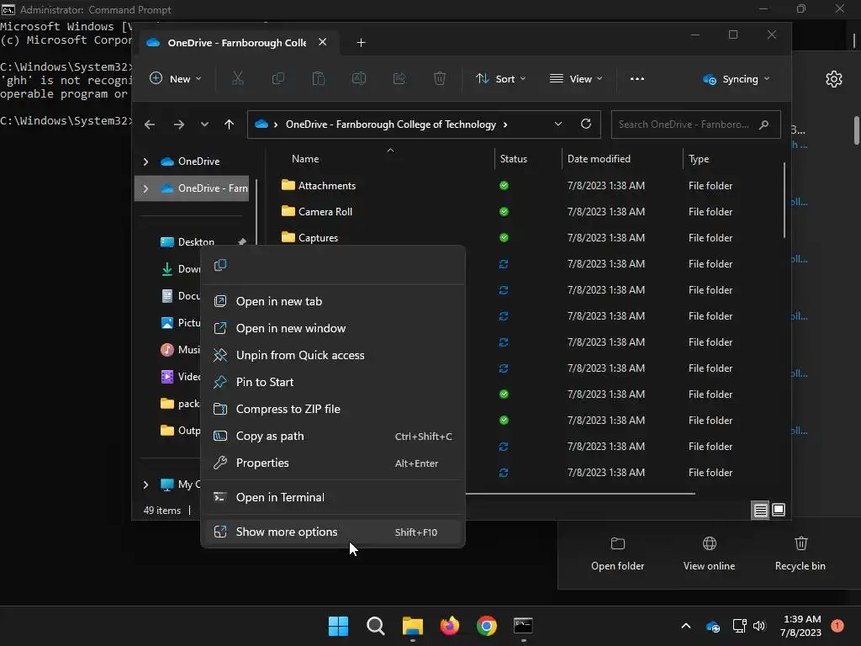Image resolution: width=861 pixels, height=646 pixels.
Task: Switch to details view layout icon
Action: point(760,511)
